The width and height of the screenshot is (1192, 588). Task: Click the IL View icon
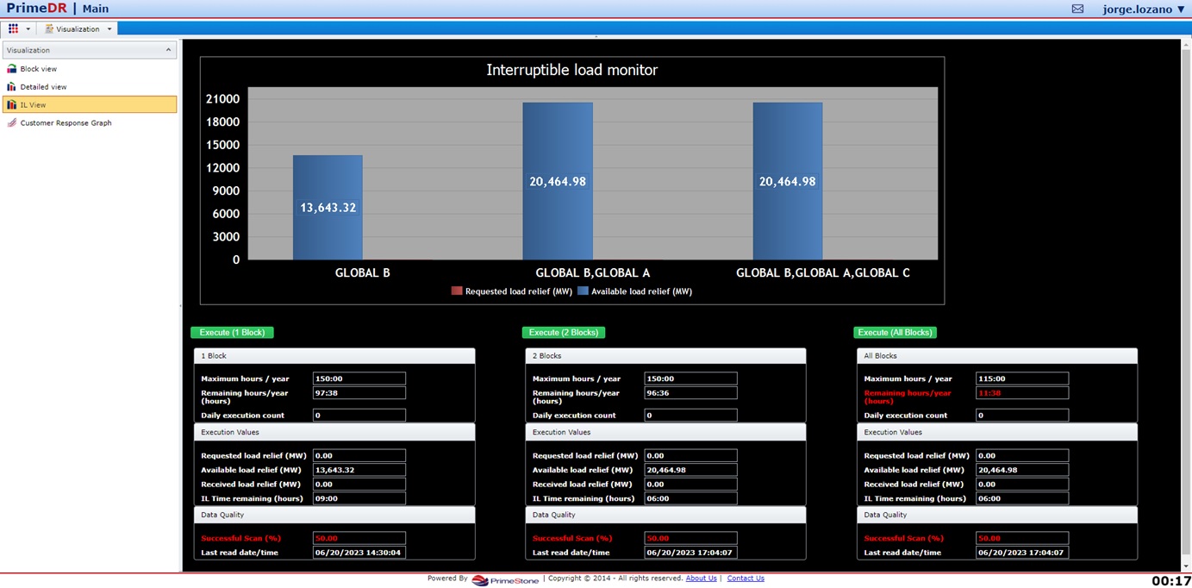[11, 104]
